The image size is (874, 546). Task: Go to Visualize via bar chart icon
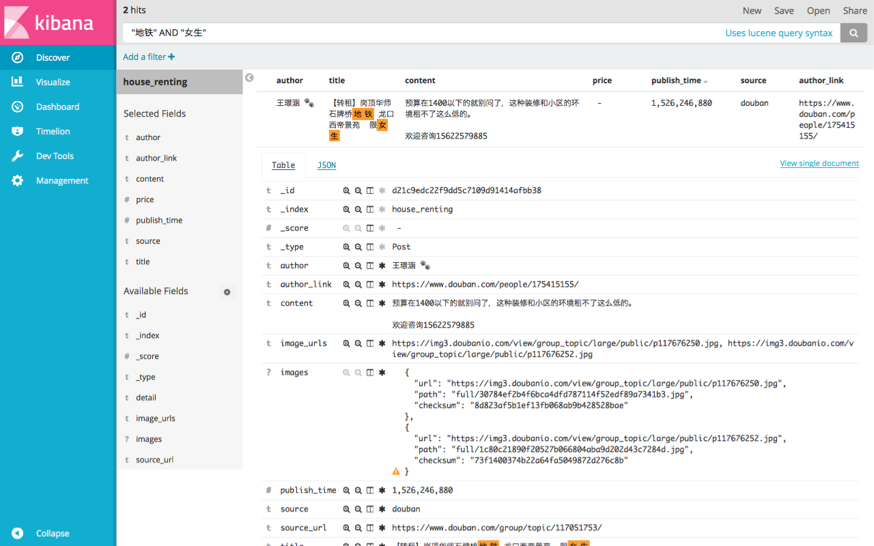[x=18, y=82]
